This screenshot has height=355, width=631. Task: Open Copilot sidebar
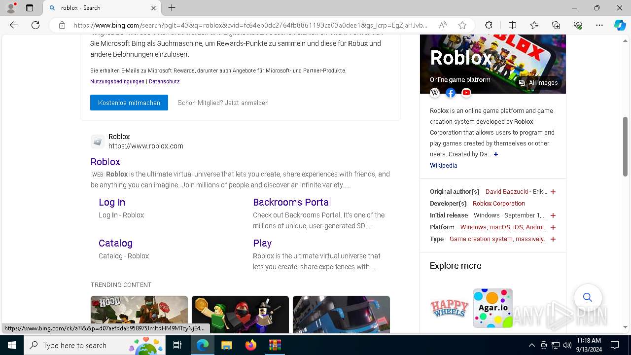pos(620,25)
